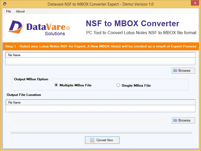Image resolution: width=201 pixels, height=151 pixels.
Task: Browse for the output file location
Action: tap(183, 120)
